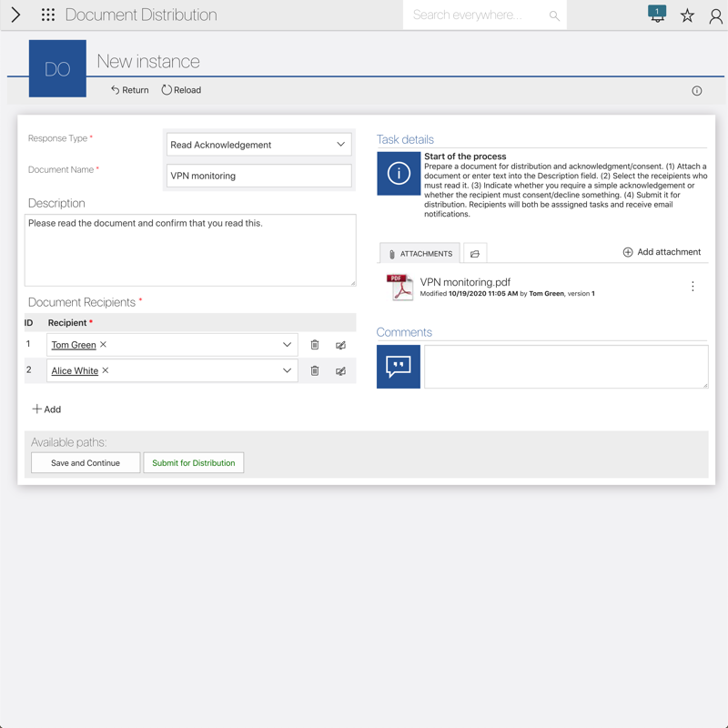
Task: Click Submit for Distribution button
Action: click(193, 463)
